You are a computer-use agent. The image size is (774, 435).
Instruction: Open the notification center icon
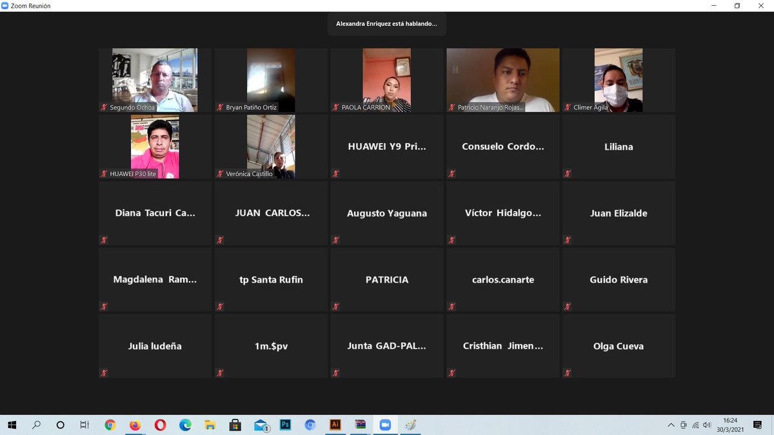(758, 425)
